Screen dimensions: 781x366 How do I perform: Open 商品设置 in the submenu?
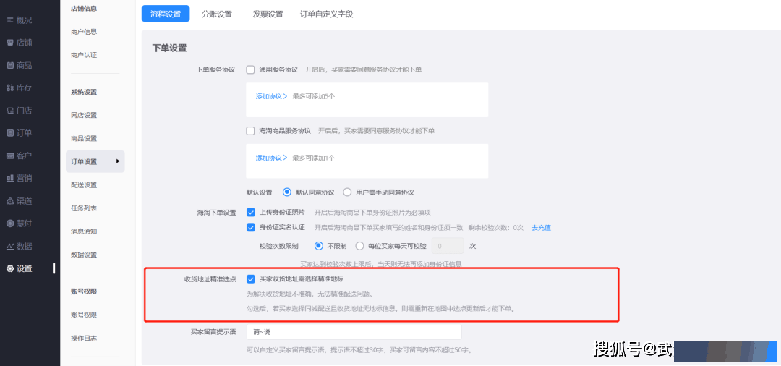(84, 138)
